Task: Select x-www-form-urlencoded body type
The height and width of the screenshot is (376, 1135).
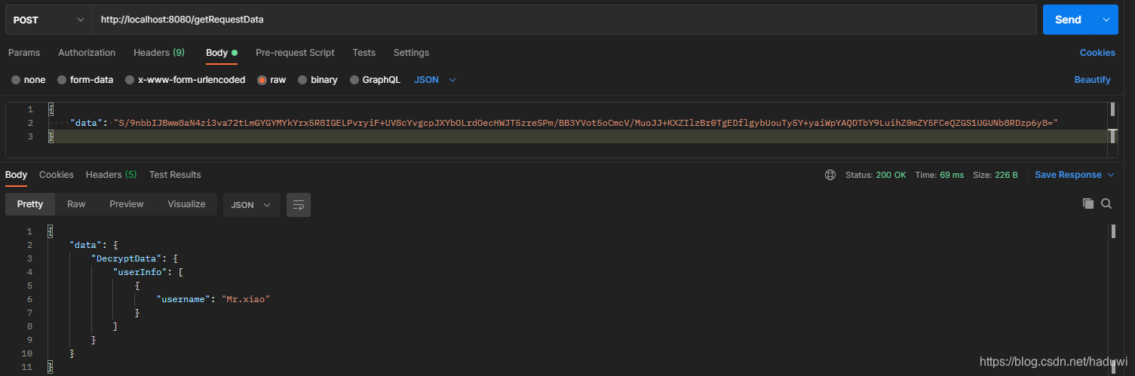Action: 186,80
